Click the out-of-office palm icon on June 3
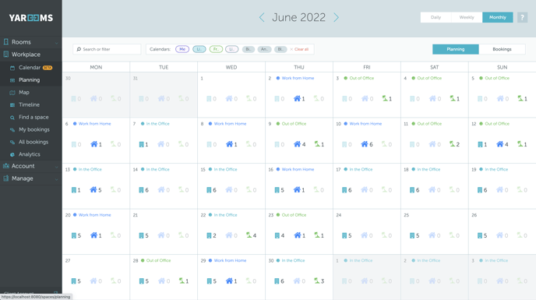 (x=385, y=98)
